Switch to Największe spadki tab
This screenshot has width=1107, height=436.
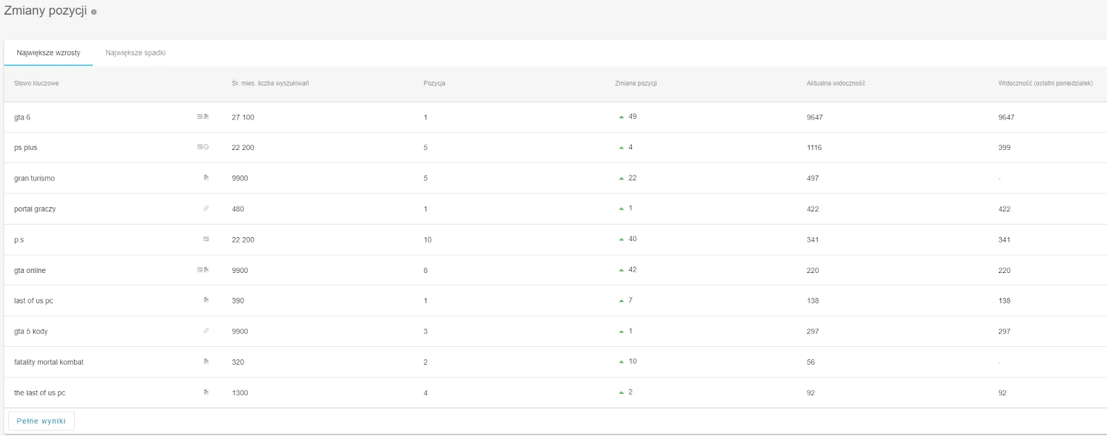pyautogui.click(x=136, y=53)
